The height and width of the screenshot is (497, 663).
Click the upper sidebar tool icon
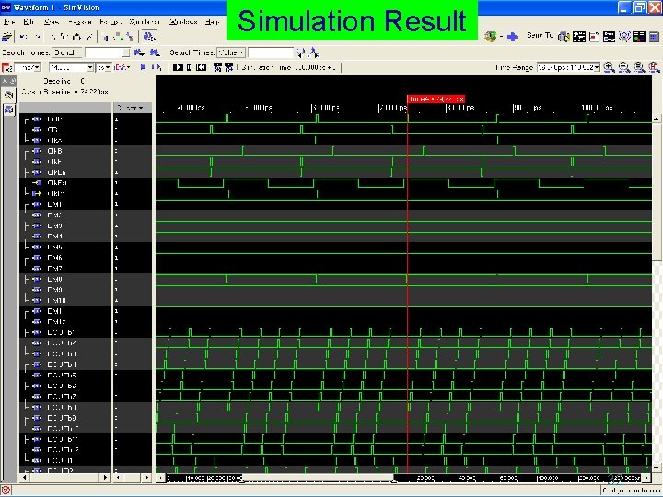click(9, 96)
